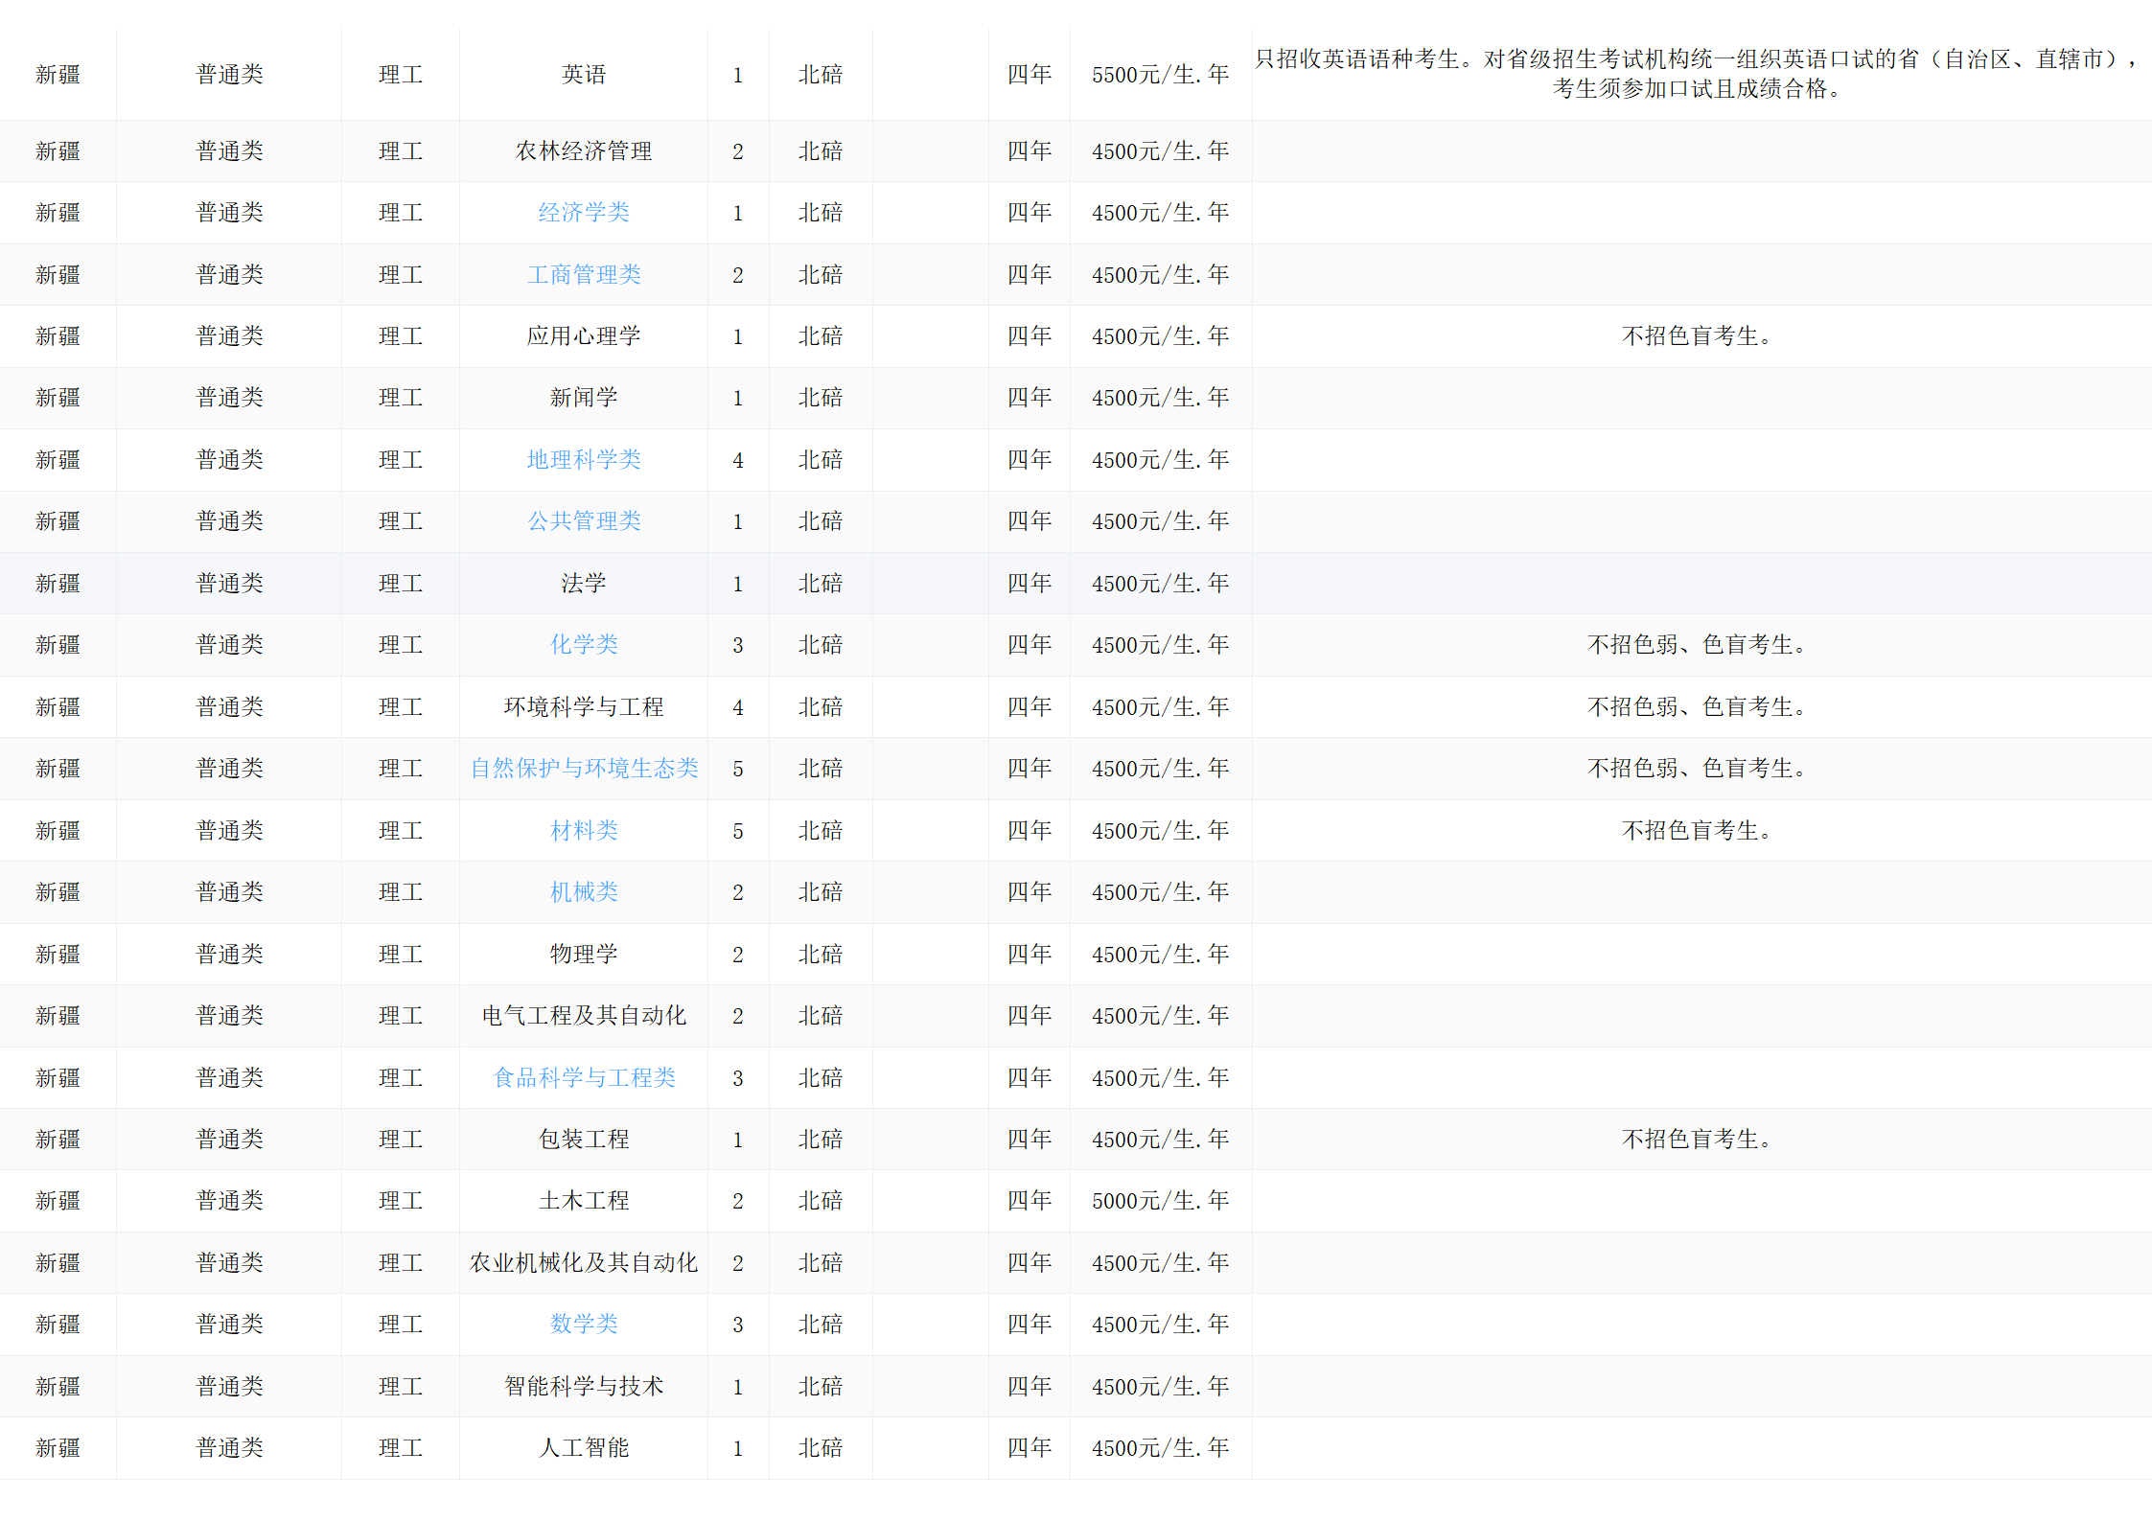The height and width of the screenshot is (1521, 2152).
Task: Click the English oral test remark text
Action: point(1695,74)
